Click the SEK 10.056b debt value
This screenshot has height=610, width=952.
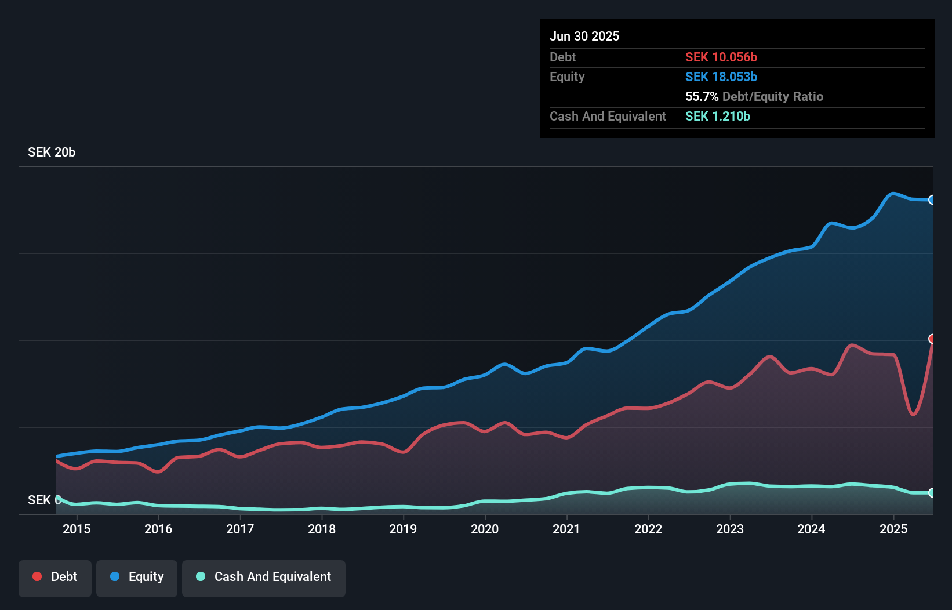(x=721, y=57)
